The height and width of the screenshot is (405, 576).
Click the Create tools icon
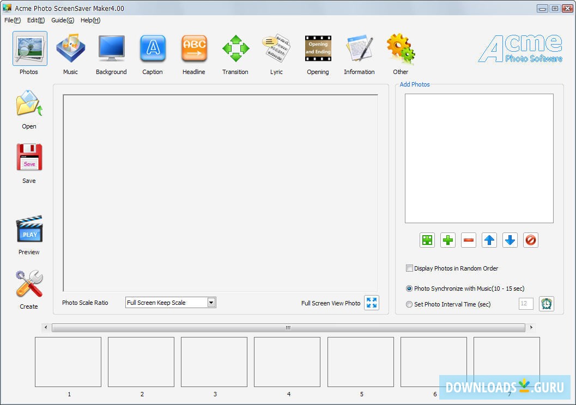tap(29, 284)
